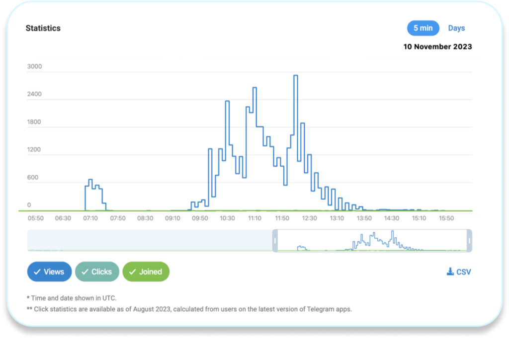Image resolution: width=509 pixels, height=339 pixels.
Task: Switch to the Days view
Action: click(x=456, y=28)
